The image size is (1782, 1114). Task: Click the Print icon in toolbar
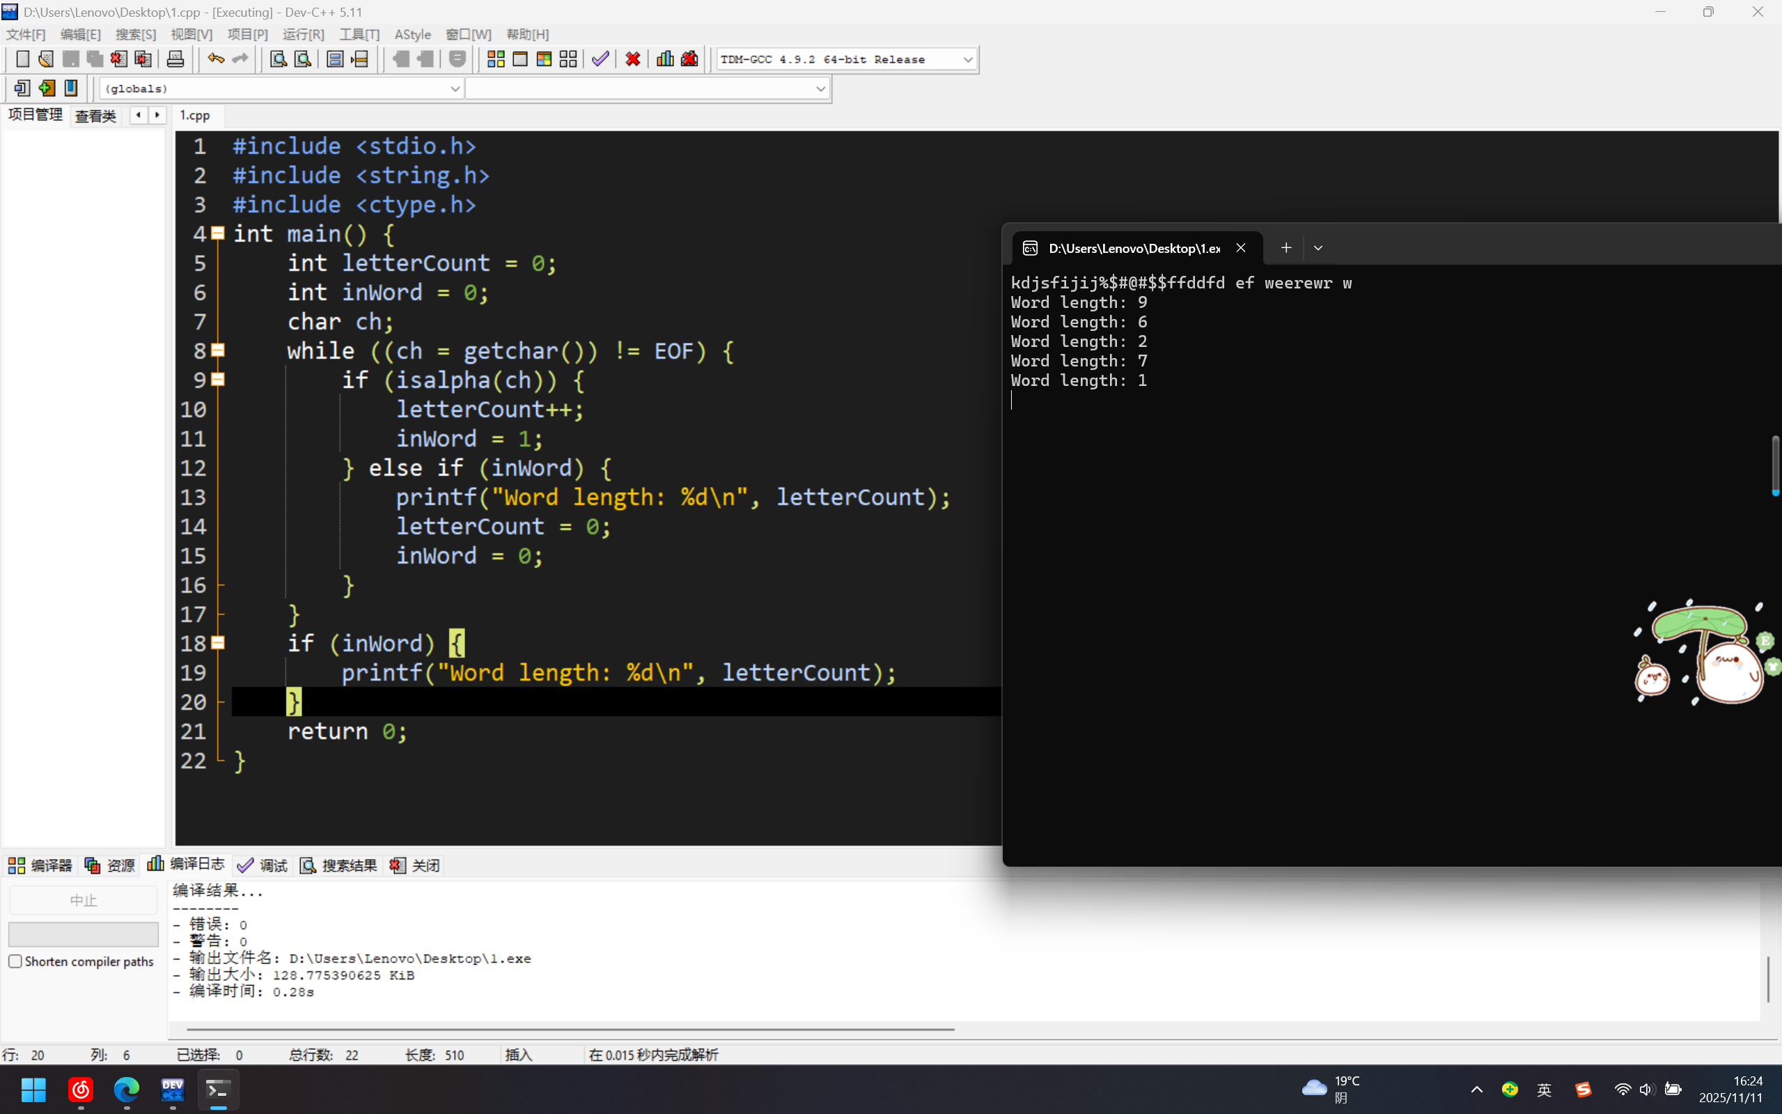coord(175,59)
